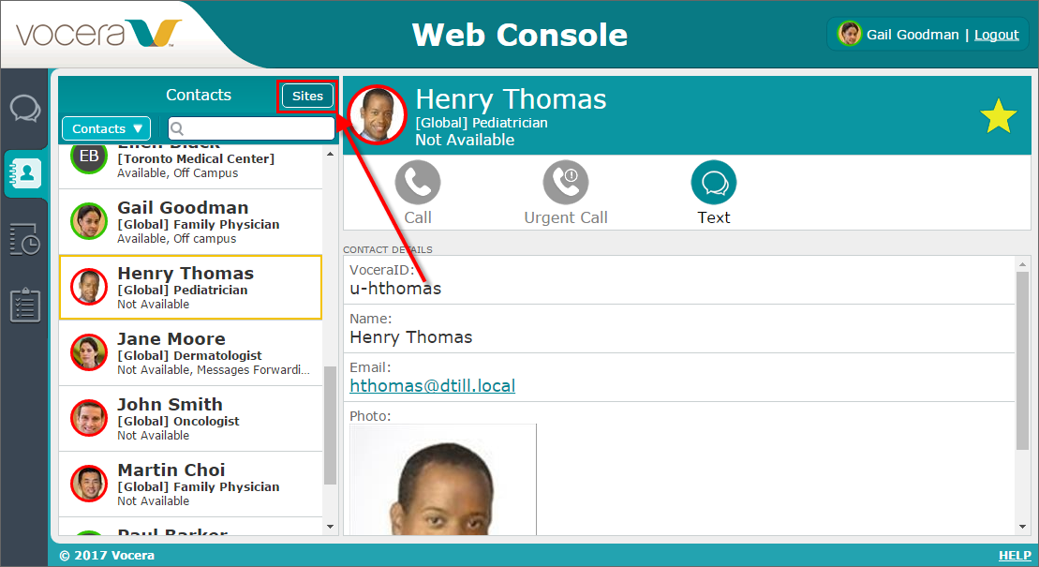Click the large contact photo of Henry Thomas
The width and height of the screenshot is (1039, 567).
pyautogui.click(x=442, y=480)
